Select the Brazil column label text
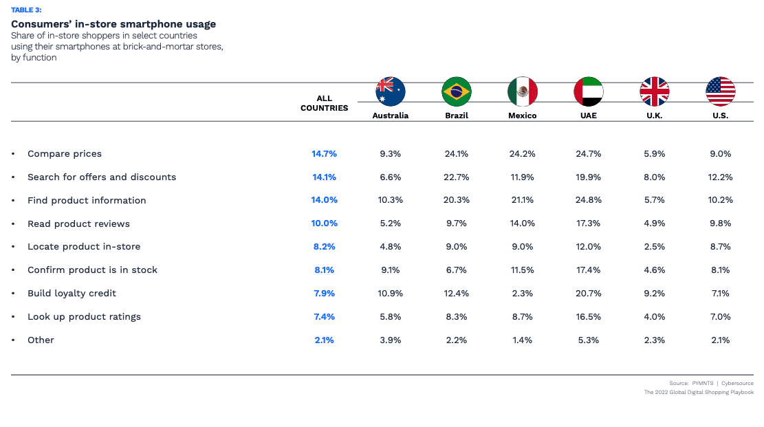This screenshot has width=764, height=427. 457,116
